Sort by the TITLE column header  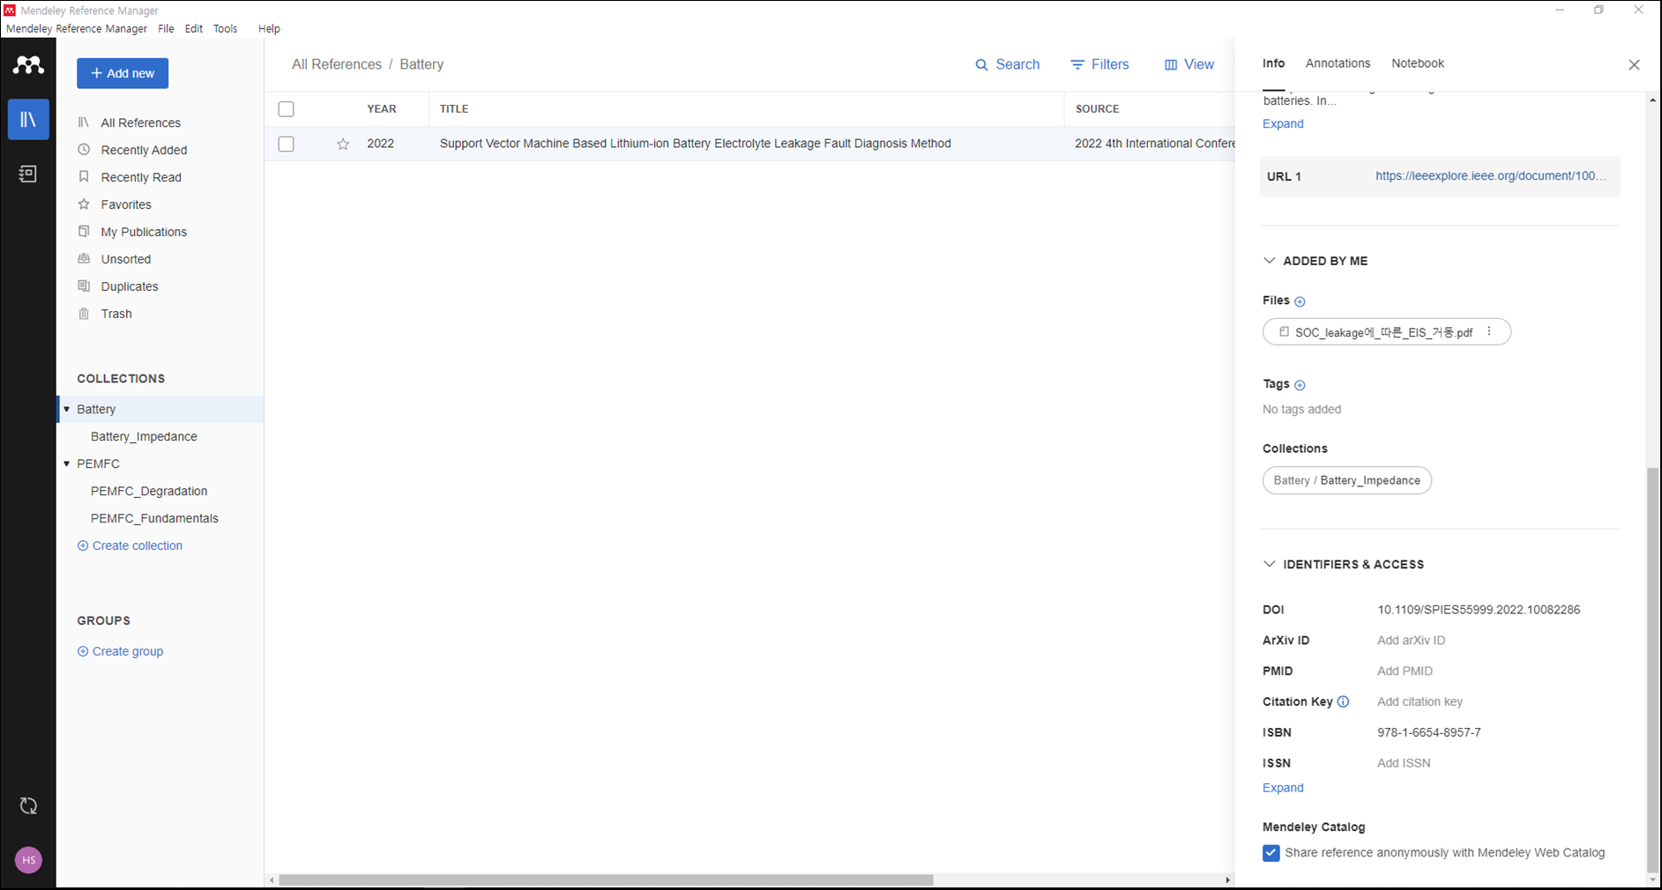(x=454, y=109)
